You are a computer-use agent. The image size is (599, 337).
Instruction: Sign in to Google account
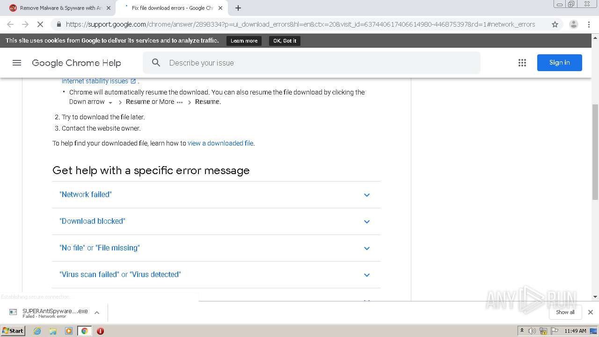click(559, 63)
